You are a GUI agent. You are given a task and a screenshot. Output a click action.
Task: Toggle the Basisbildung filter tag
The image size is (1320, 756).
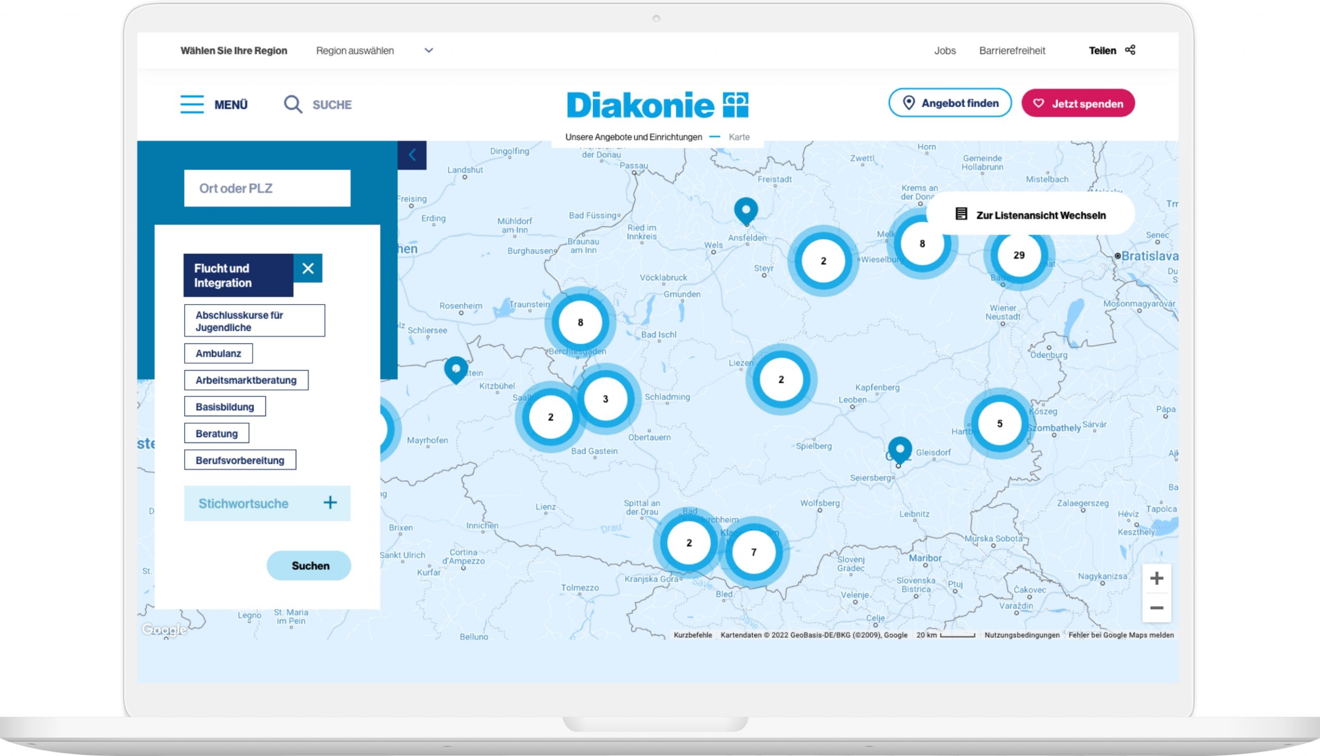(x=225, y=407)
